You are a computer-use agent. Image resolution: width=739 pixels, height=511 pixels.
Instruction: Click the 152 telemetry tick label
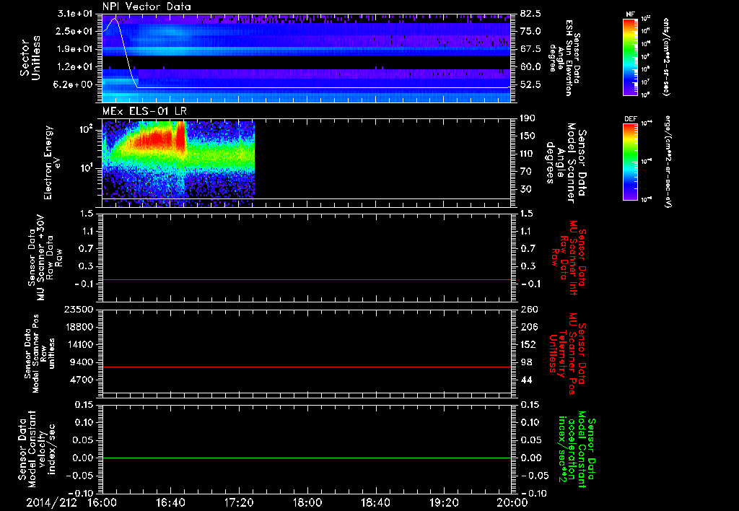(529, 344)
